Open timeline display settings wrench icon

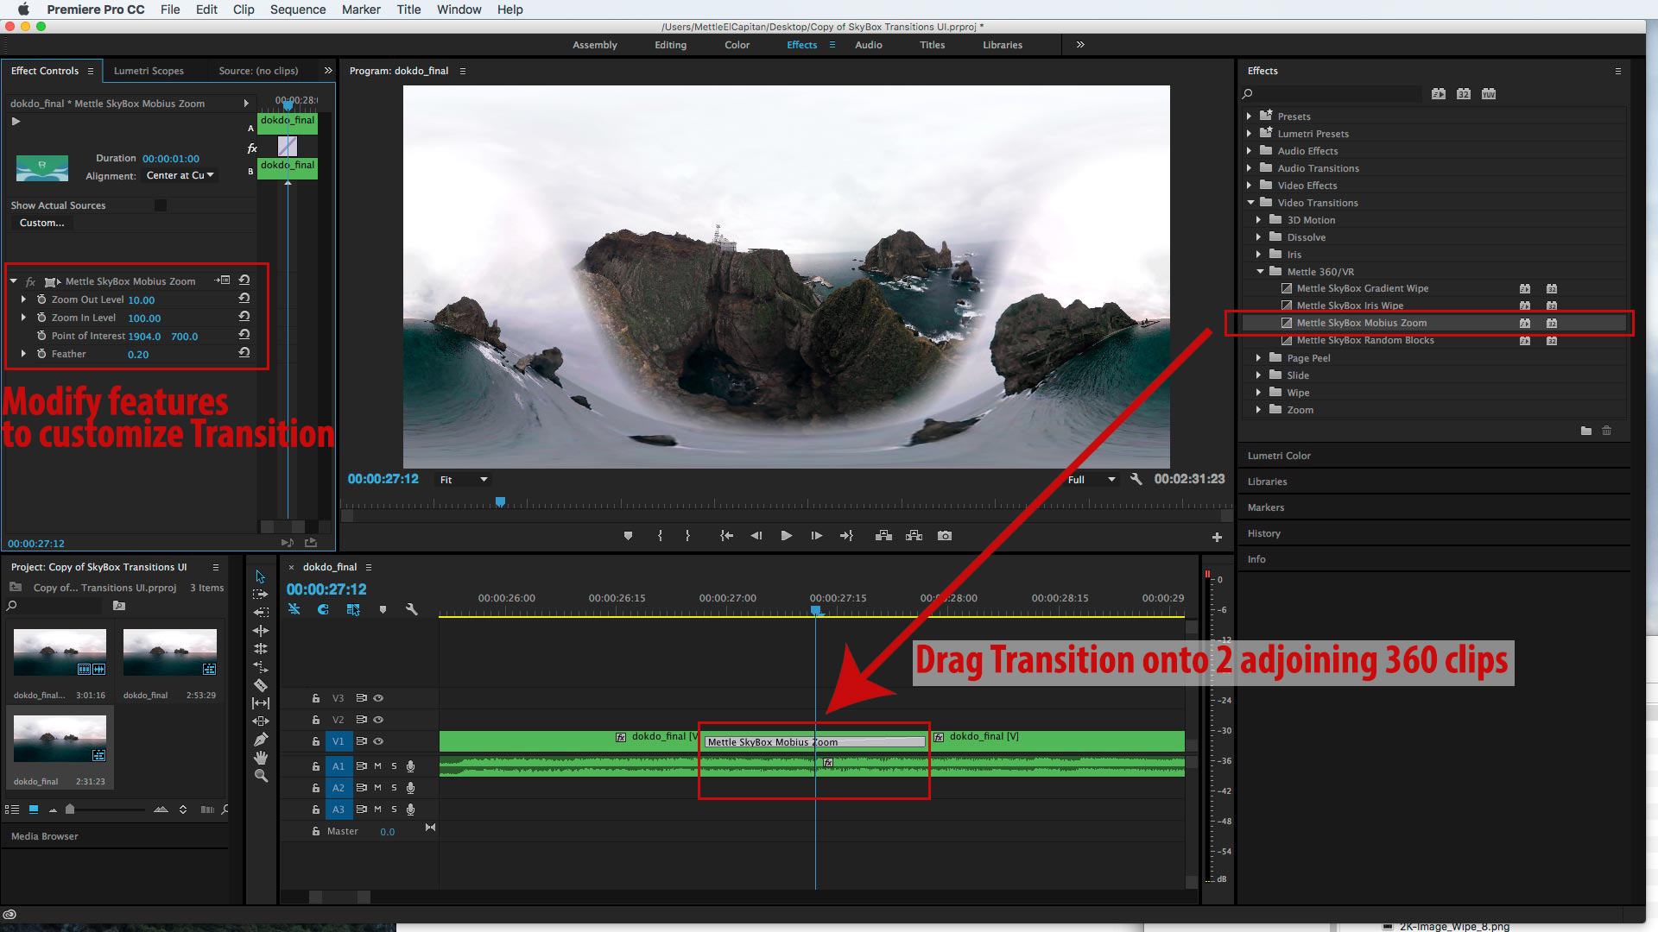(412, 609)
